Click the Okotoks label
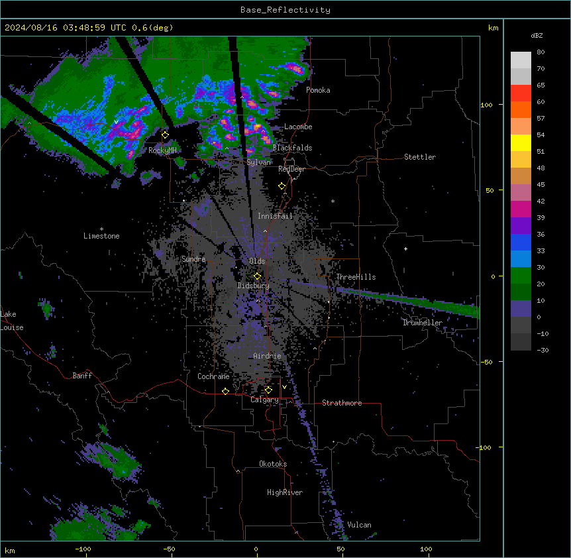Screen dimensions: 571x558 [x=273, y=464]
